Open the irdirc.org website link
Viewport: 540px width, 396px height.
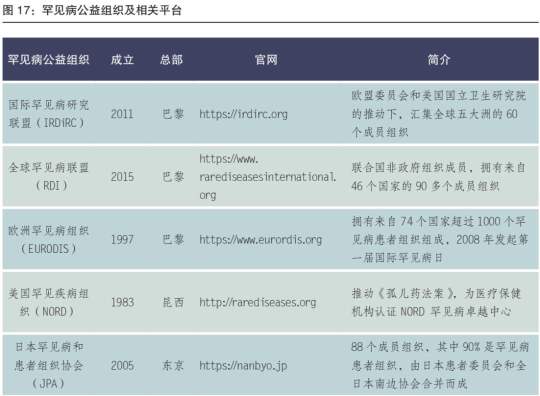pos(243,114)
